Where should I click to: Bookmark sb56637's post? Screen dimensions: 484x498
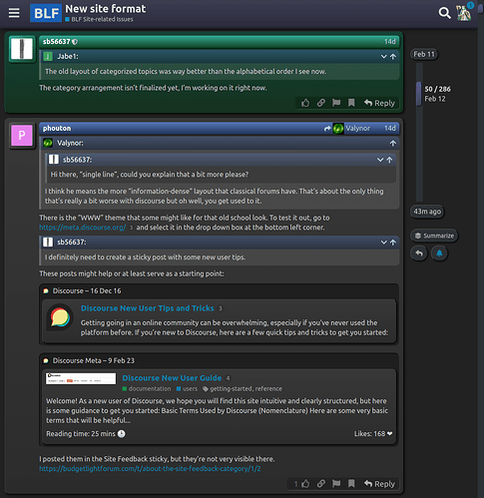(351, 103)
